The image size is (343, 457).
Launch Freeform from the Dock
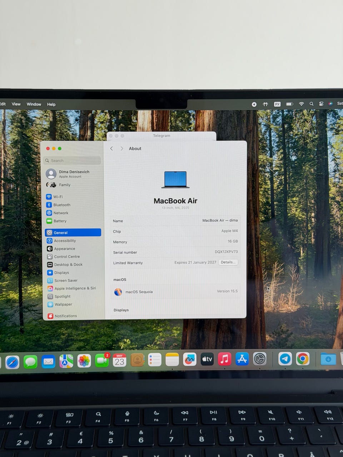point(190,360)
